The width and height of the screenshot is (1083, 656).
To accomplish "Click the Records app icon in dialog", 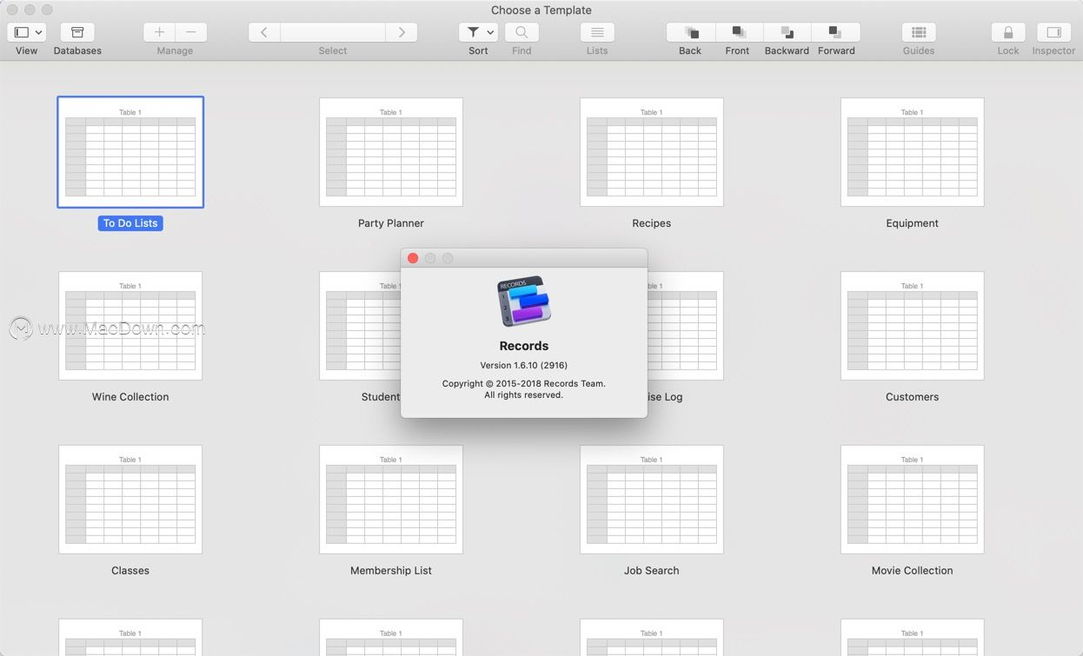I will coord(524,301).
